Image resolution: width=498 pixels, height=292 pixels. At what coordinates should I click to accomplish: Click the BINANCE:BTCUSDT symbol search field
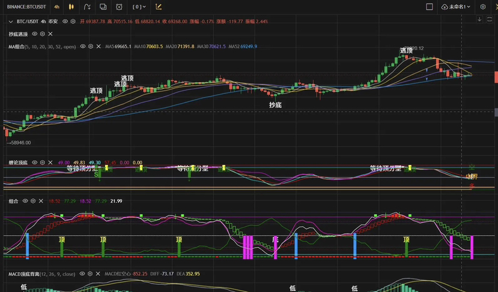click(x=26, y=7)
